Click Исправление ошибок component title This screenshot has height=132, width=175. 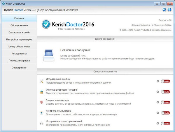click(58, 79)
